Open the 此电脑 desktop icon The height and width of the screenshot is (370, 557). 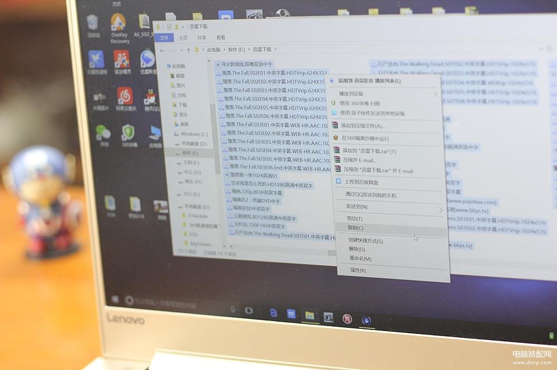(155, 137)
